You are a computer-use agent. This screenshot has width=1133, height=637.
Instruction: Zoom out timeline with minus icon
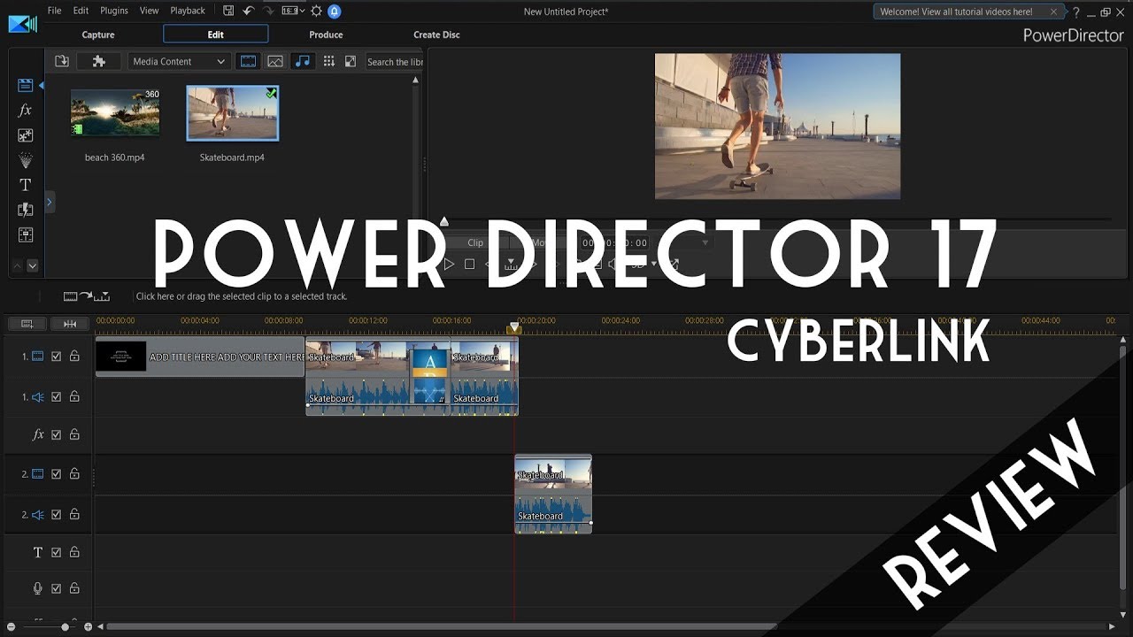9,626
